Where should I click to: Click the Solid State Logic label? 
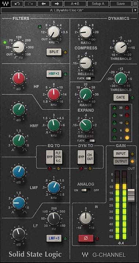(x=35, y=254)
